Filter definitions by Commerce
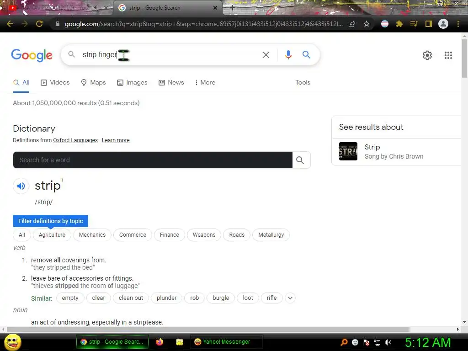This screenshot has height=351, width=468. [x=133, y=235]
